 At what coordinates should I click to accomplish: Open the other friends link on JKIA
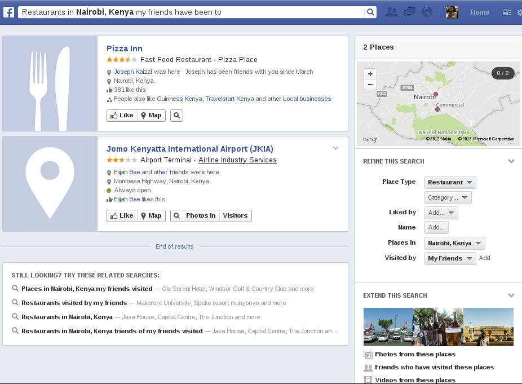pyautogui.click(x=171, y=172)
